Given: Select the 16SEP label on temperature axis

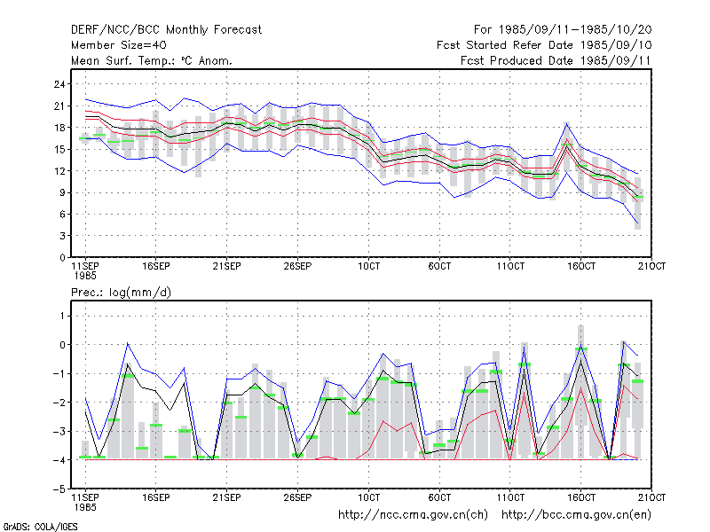Looking at the screenshot, I should click(x=156, y=266).
